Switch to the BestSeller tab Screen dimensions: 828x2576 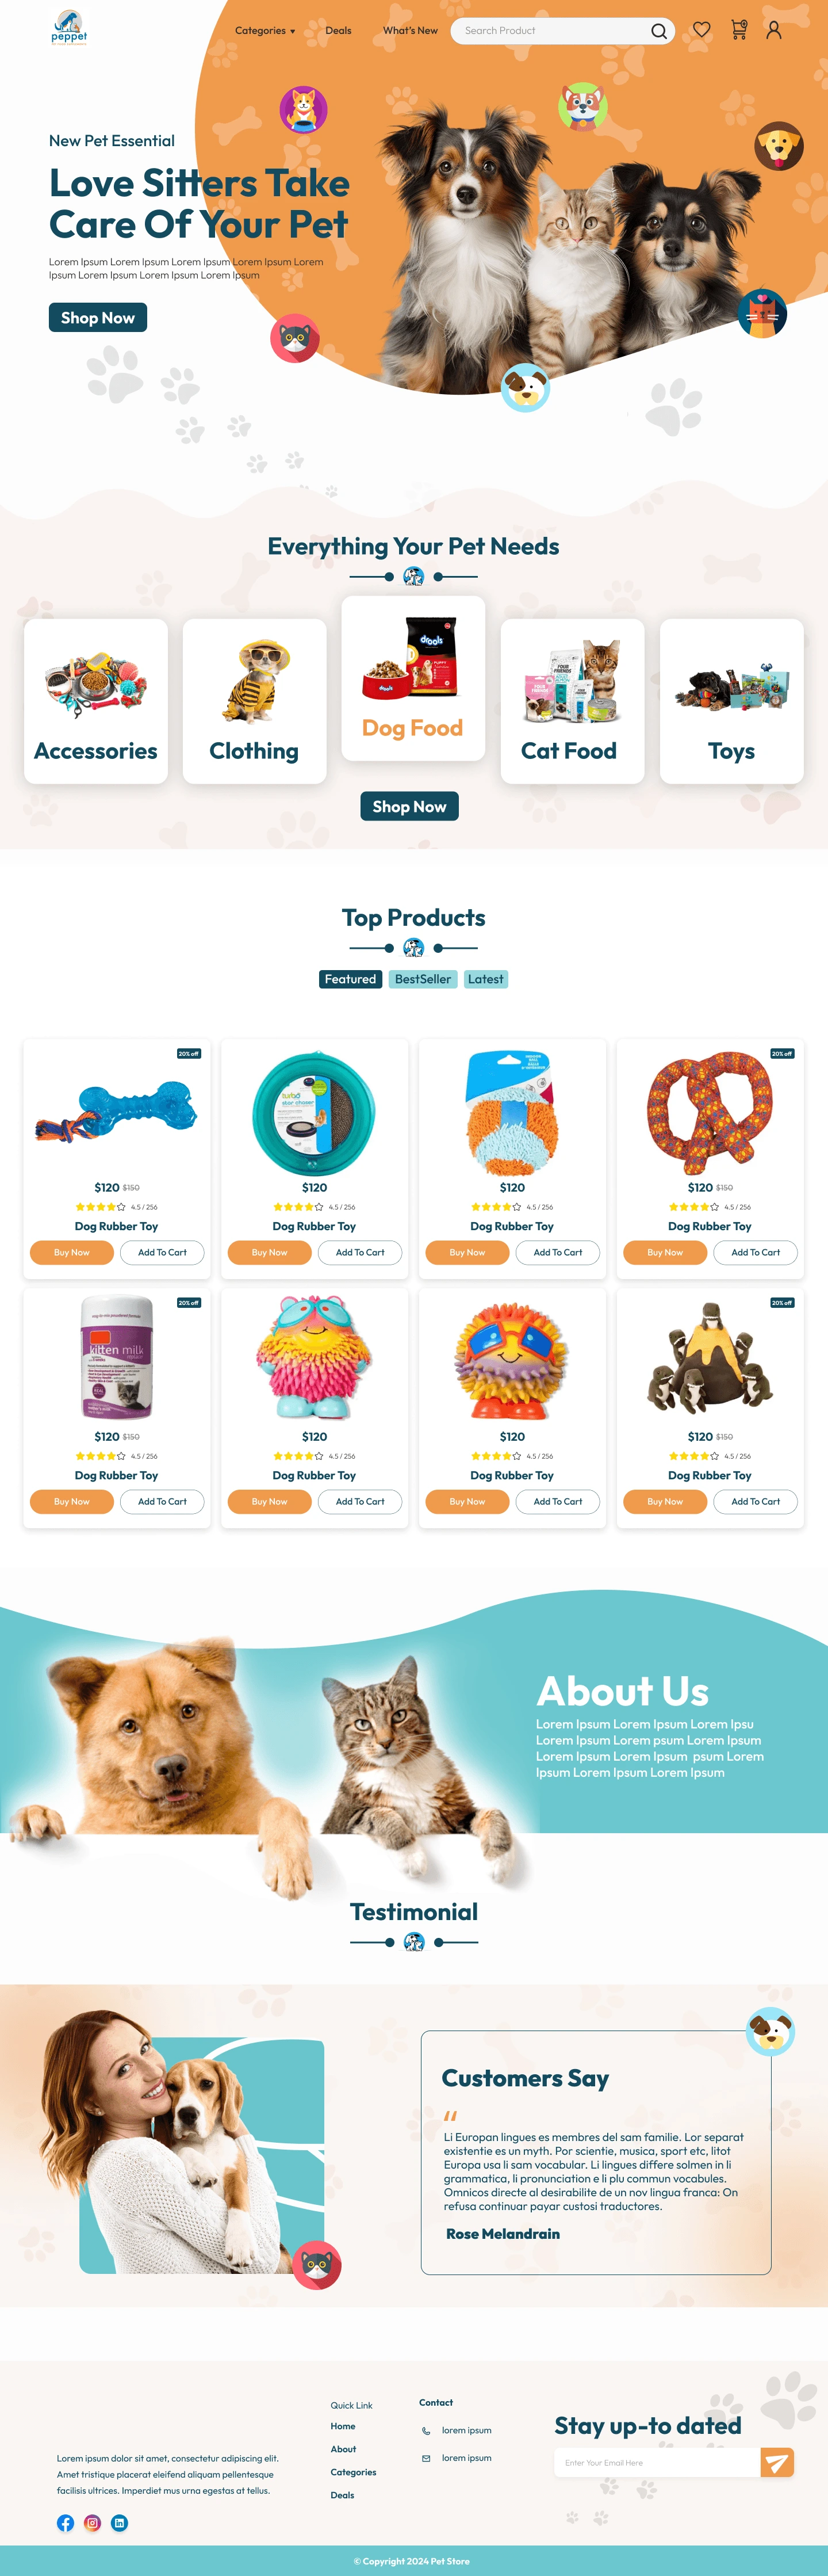pyautogui.click(x=423, y=979)
